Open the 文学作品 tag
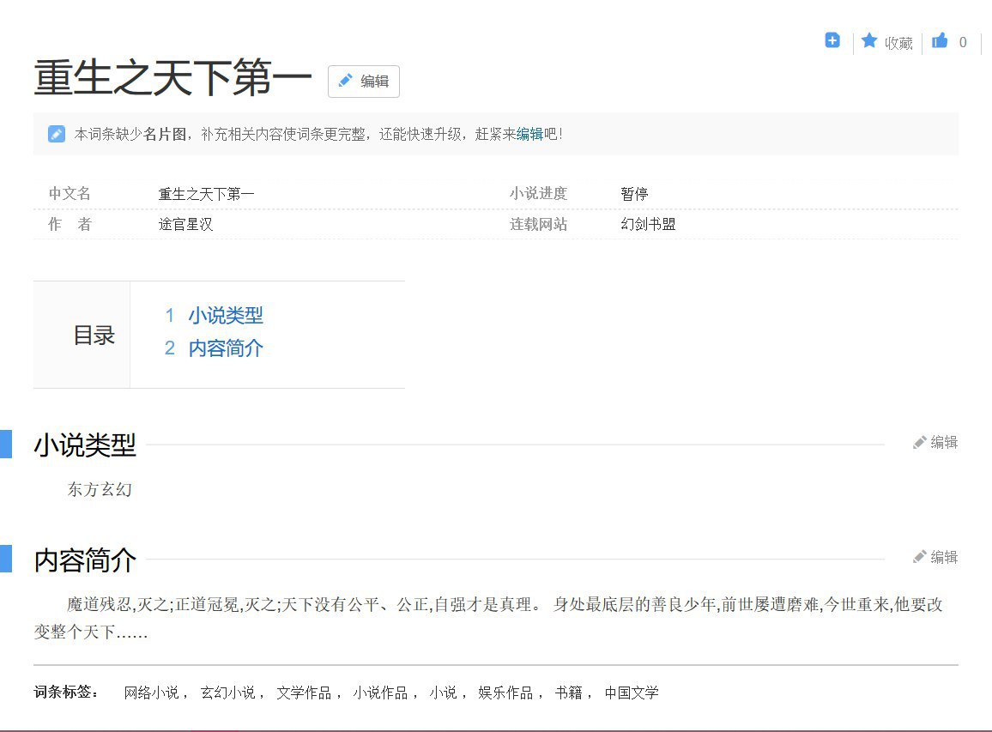The height and width of the screenshot is (732, 992). pyautogui.click(x=304, y=693)
